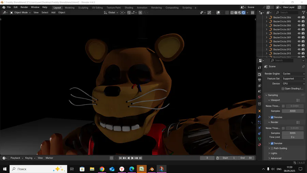
Task: Click the Time Limit 0 s field
Action: coord(293,137)
